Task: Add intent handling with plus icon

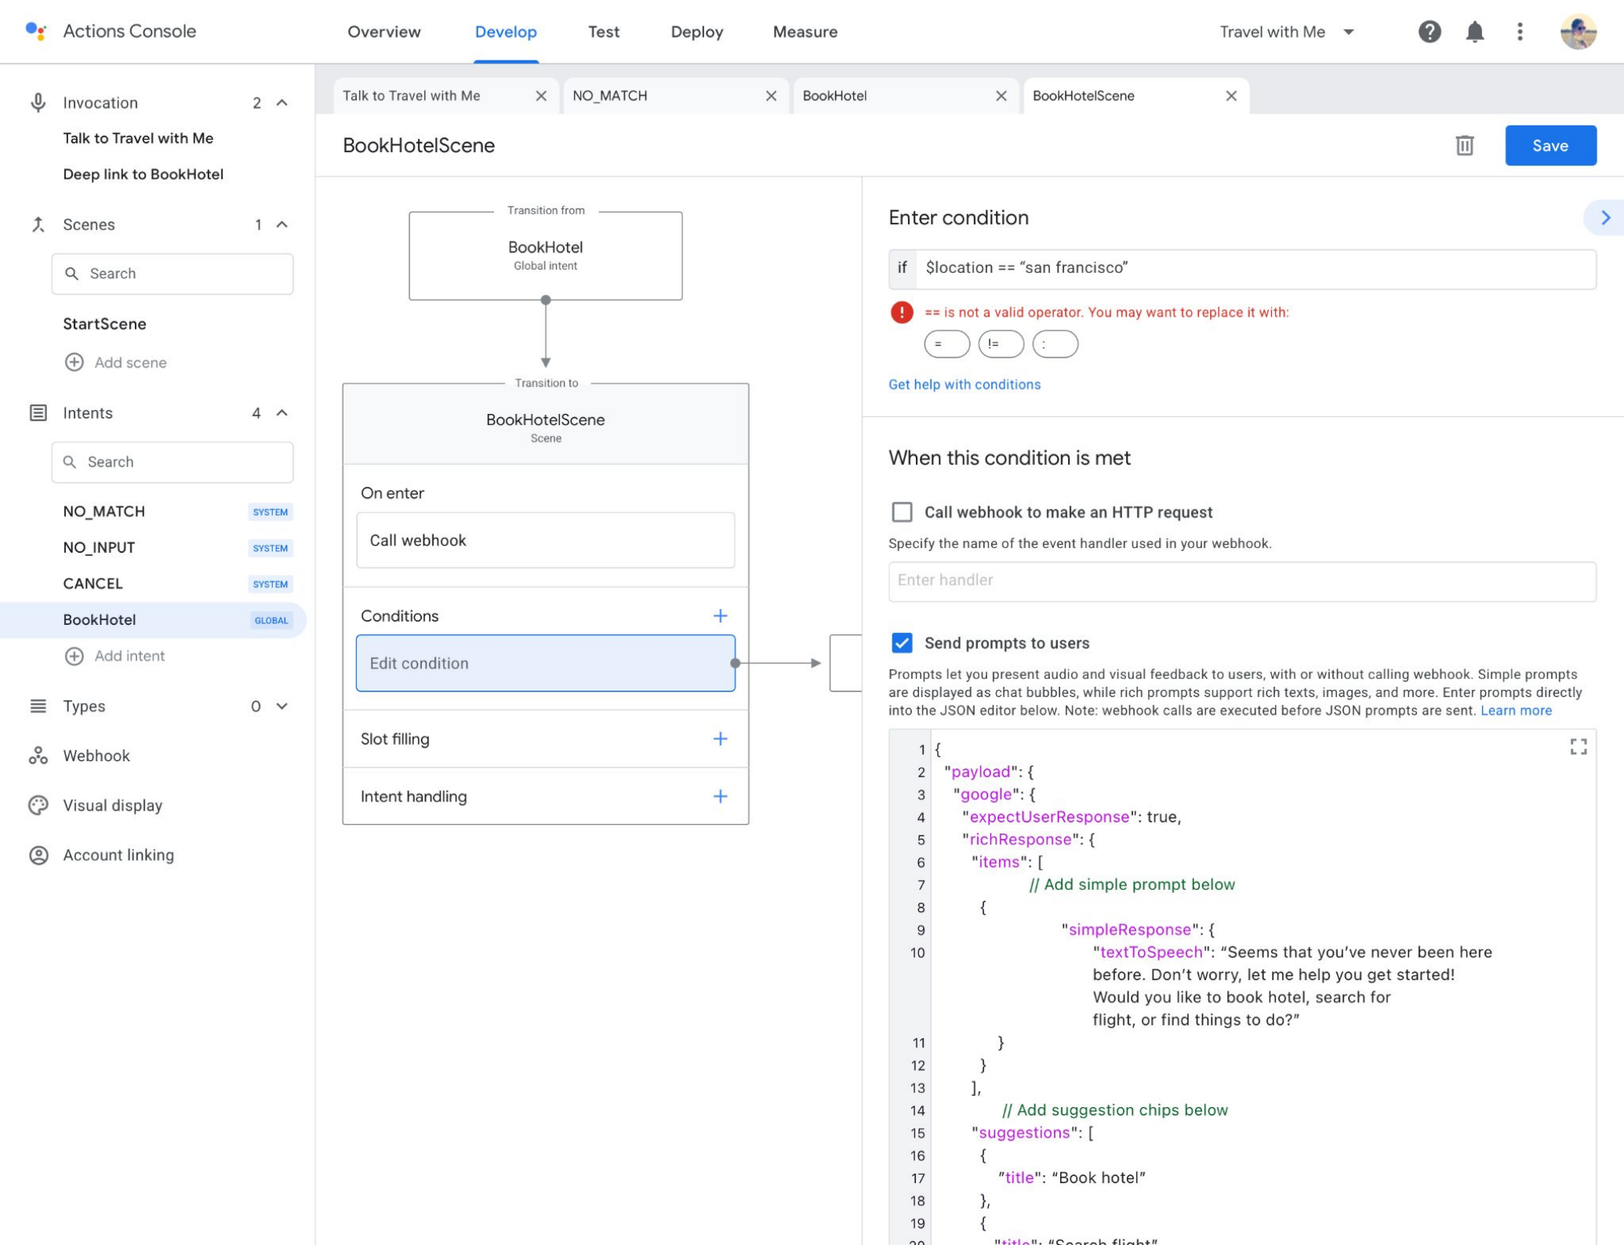Action: click(x=720, y=796)
